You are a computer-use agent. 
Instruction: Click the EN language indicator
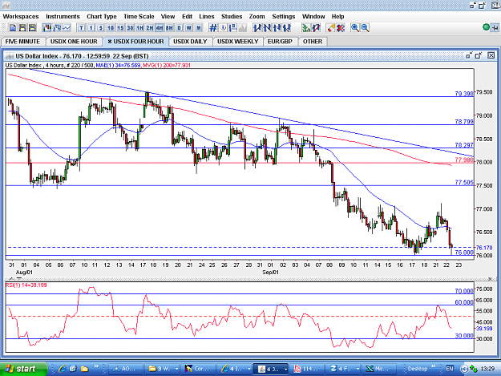450,369
